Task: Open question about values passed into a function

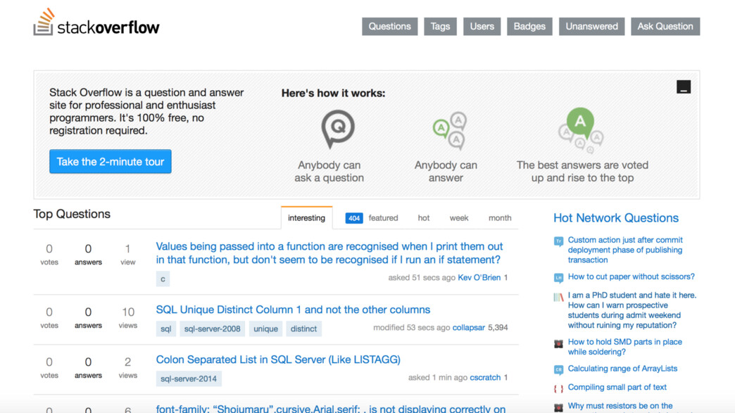Action: click(x=329, y=253)
